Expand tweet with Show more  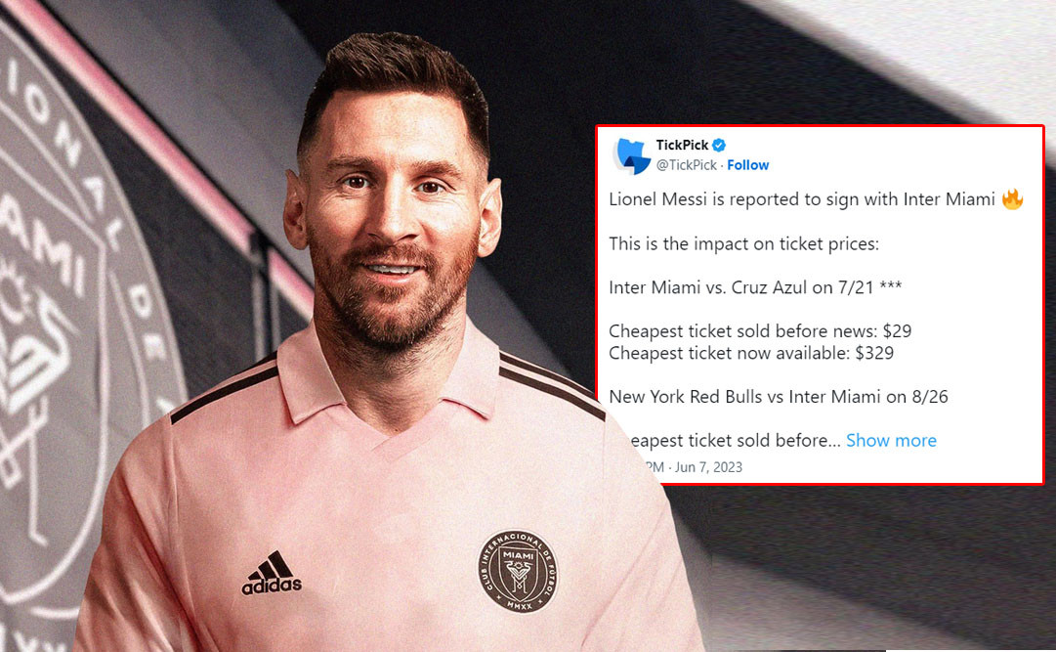tap(891, 440)
